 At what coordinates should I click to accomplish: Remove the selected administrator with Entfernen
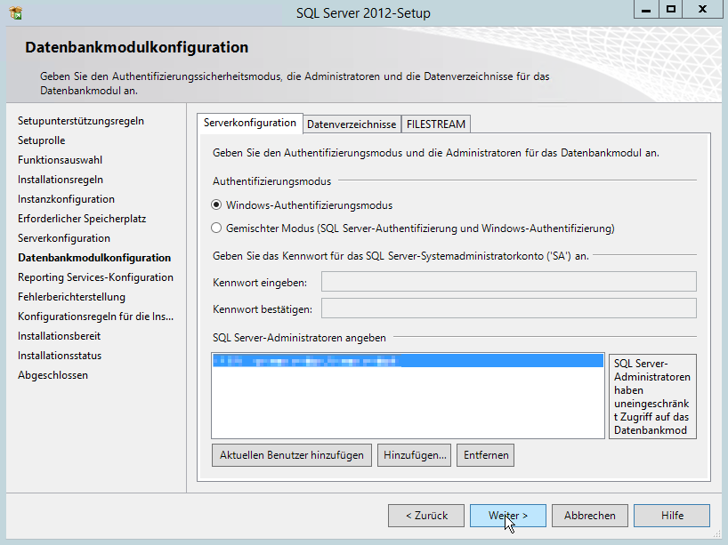pos(486,455)
